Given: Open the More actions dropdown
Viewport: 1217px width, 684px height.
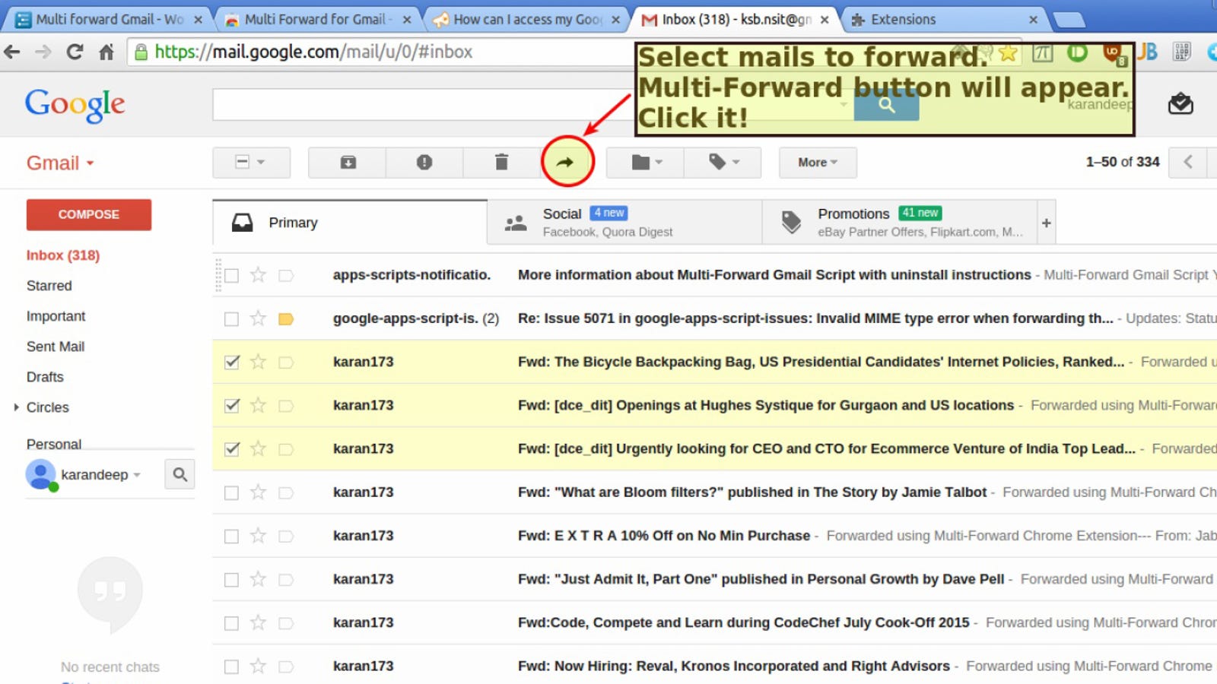Looking at the screenshot, I should 818,162.
